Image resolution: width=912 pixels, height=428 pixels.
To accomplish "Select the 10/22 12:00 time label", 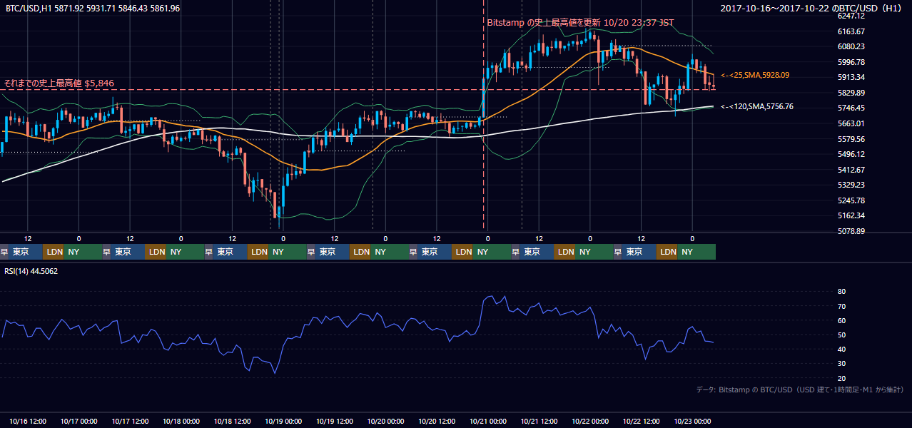I will (642, 421).
